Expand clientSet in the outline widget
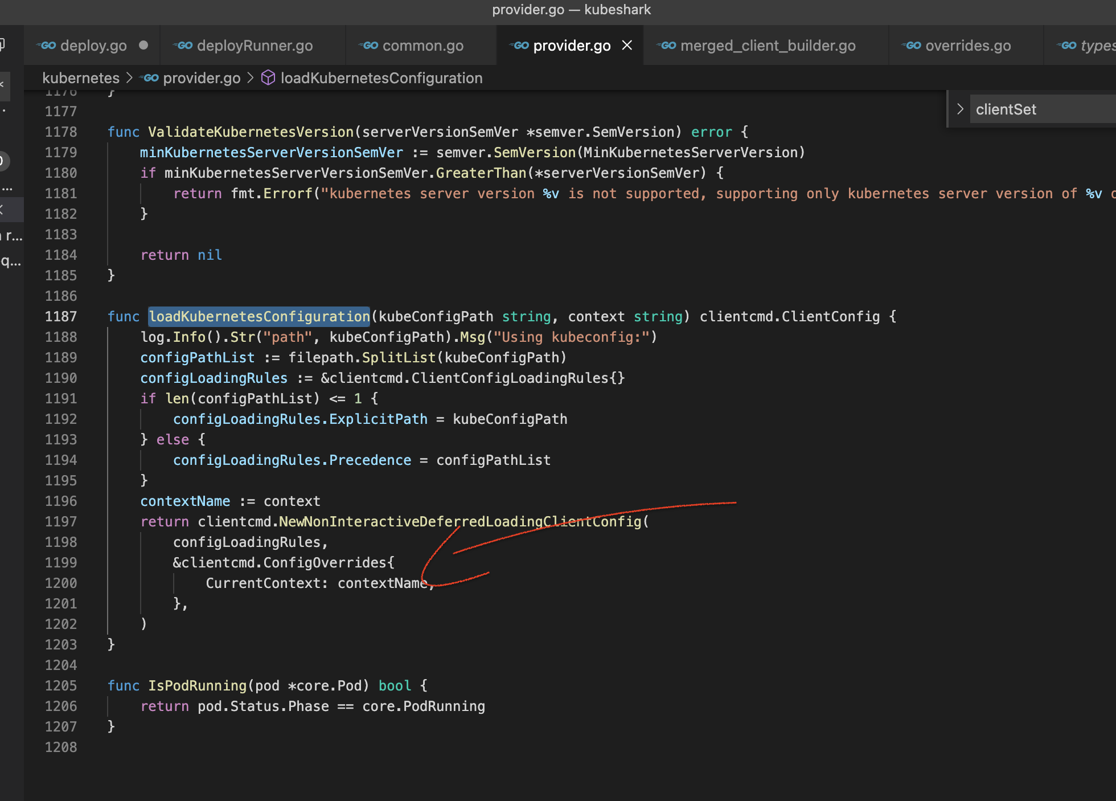1116x801 pixels. (960, 109)
